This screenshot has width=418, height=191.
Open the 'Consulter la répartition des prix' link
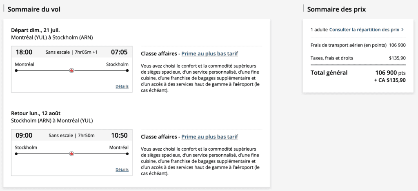pos(364,30)
